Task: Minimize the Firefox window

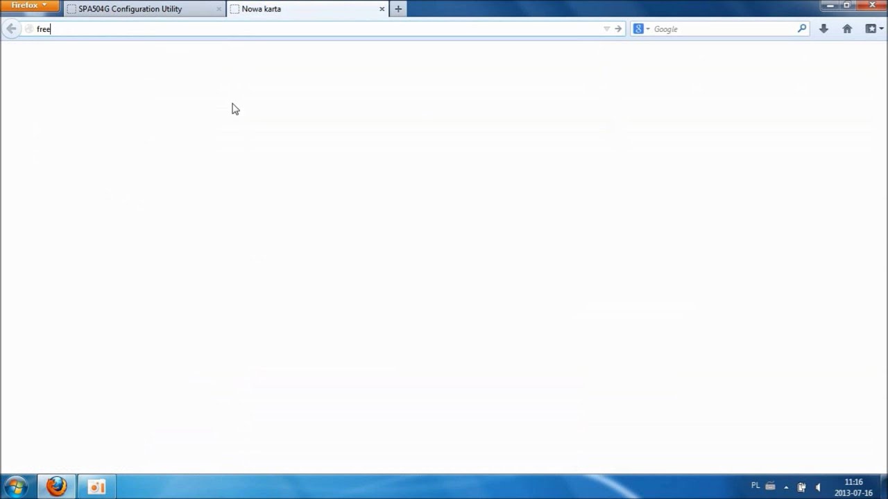Action: pyautogui.click(x=831, y=5)
